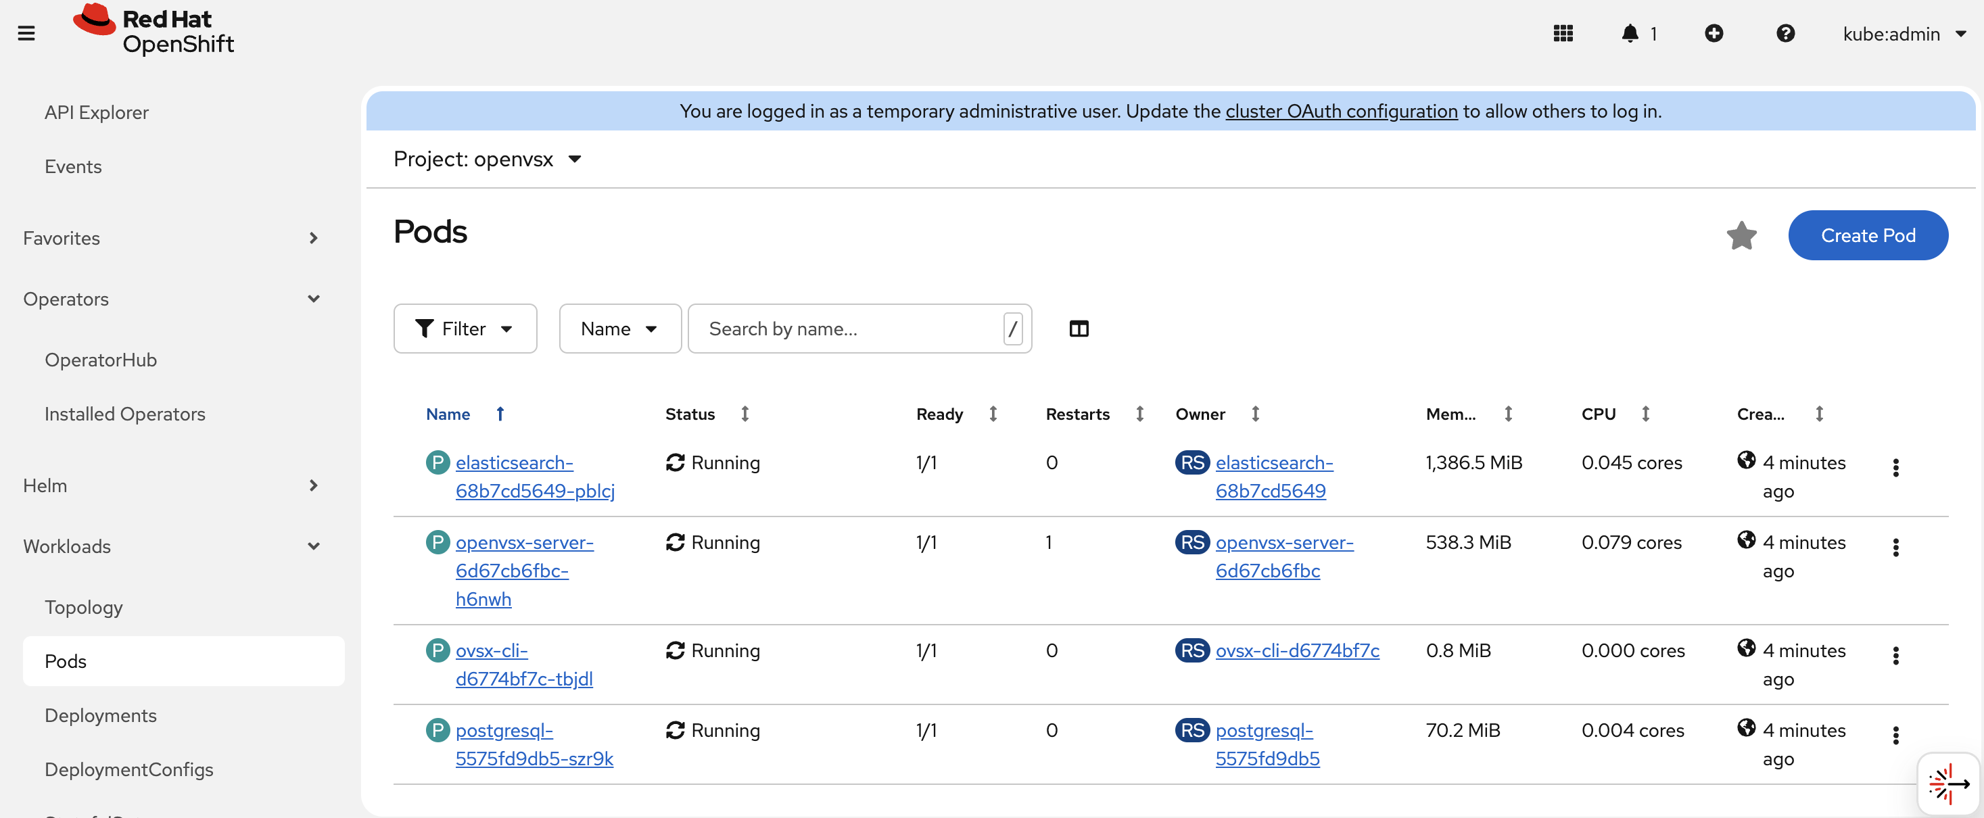Screen dimensions: 1984x818
Task: Open DeploymentConfigs in the sidebar
Action: pos(129,769)
